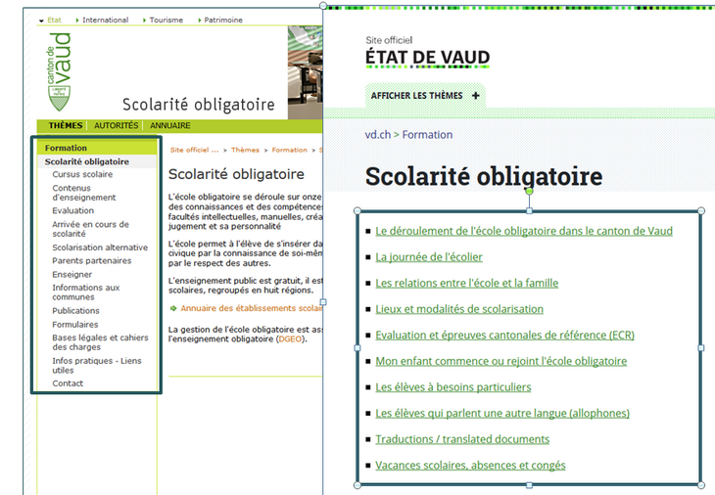Open Cursus scolaire in sidebar

pos(82,174)
